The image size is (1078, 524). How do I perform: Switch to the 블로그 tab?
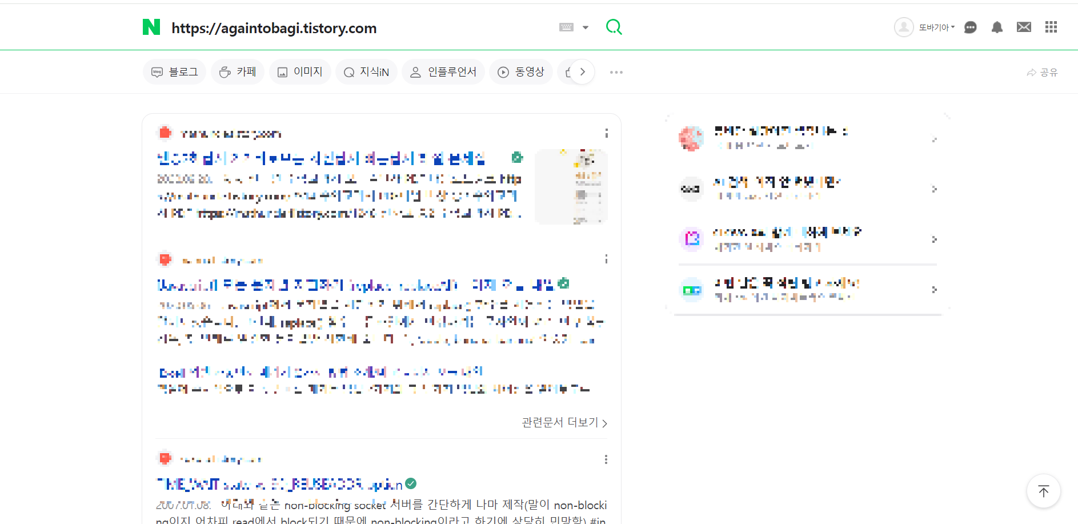pos(174,71)
